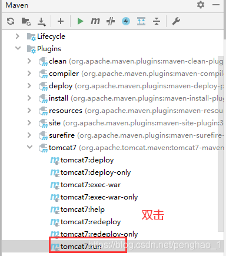The height and width of the screenshot is (256, 226).
Task: Expand the install plugin node
Action: 29,98
